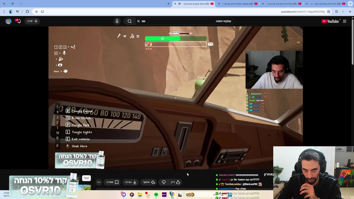Image resolution: width=354 pixels, height=199 pixels.
Task: Like the video (לייק)
Action: tap(175, 182)
